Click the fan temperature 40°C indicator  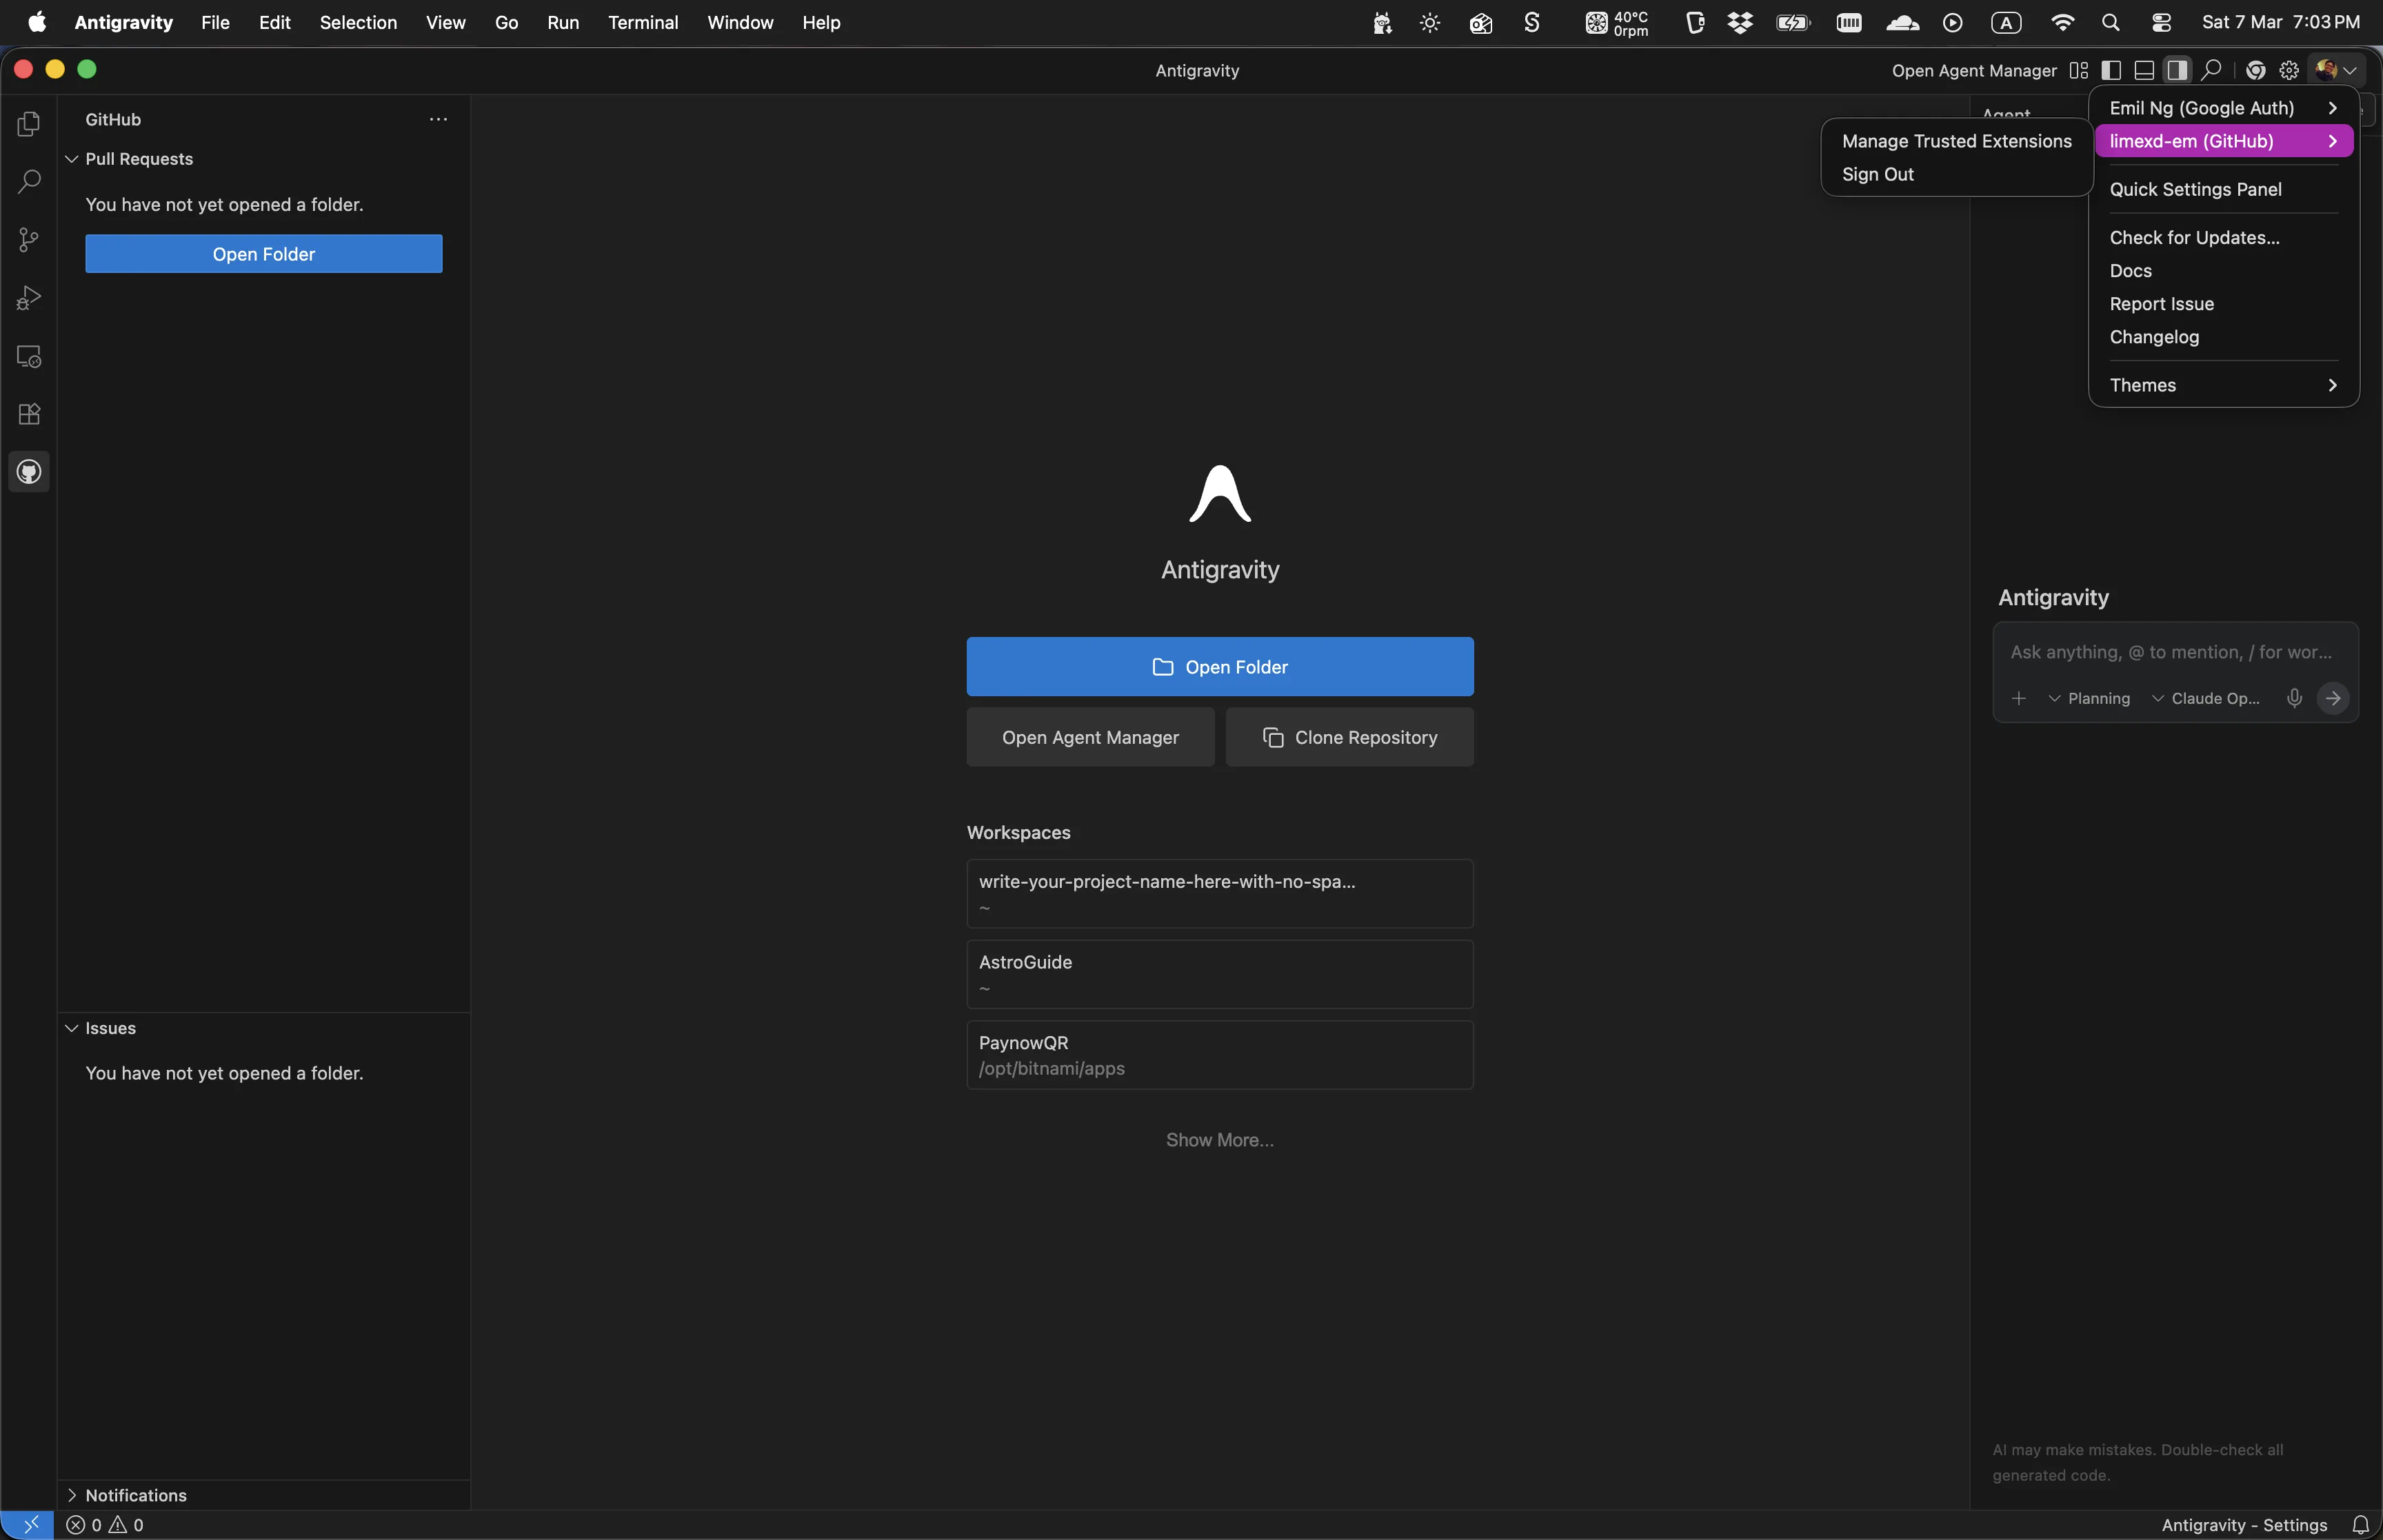pos(1616,22)
